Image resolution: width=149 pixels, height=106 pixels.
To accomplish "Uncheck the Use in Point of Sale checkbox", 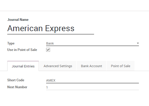I will click(x=48, y=50).
